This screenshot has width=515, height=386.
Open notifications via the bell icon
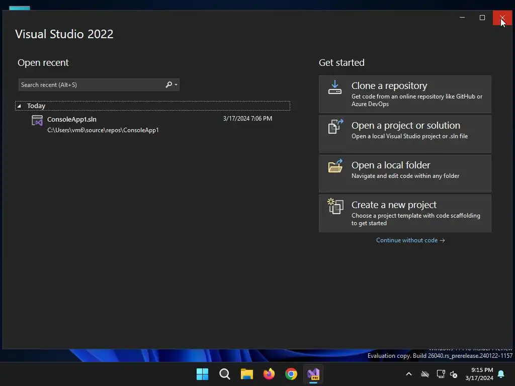pos(501,374)
